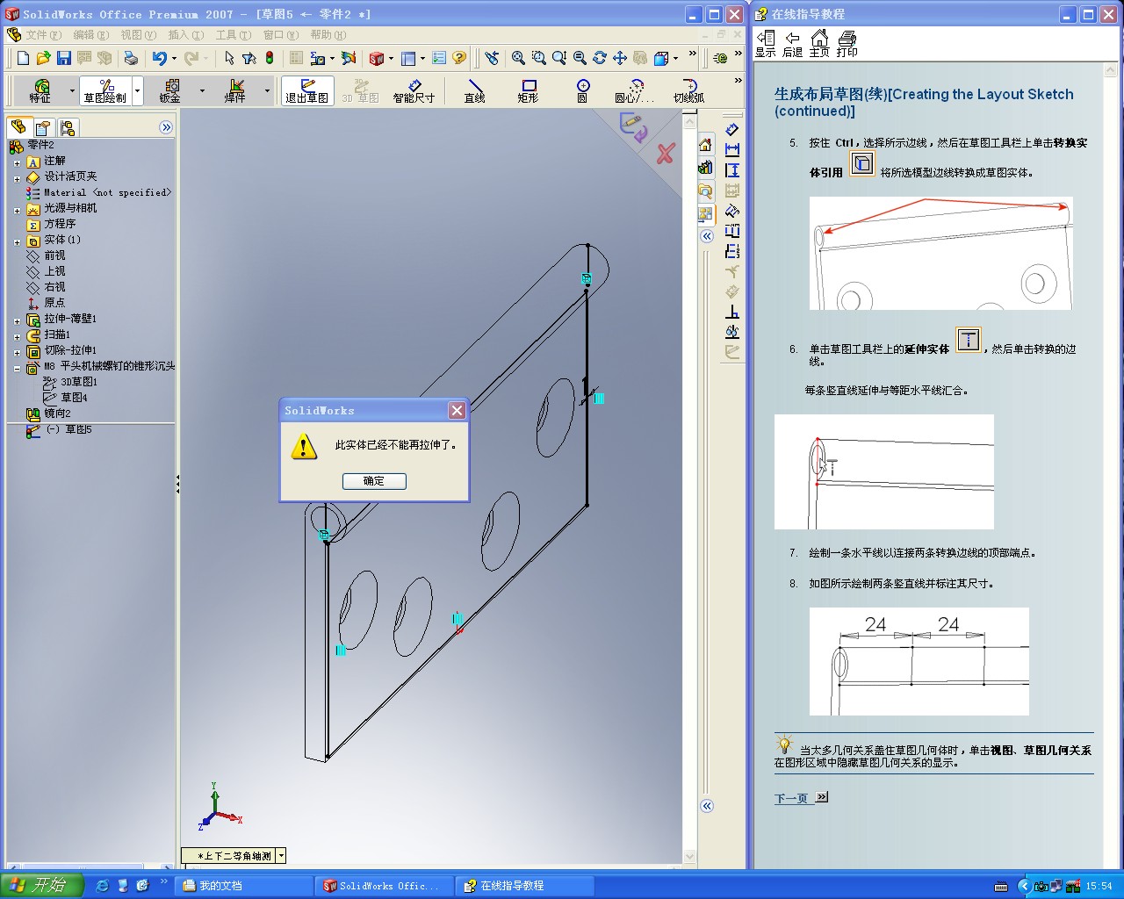The image size is (1124, 899).
Task: Click the Print (打印) icon in tutorial window
Action: point(847,44)
